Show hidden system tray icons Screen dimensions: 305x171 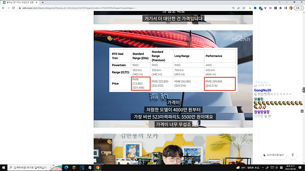pyautogui.click(x=263, y=168)
